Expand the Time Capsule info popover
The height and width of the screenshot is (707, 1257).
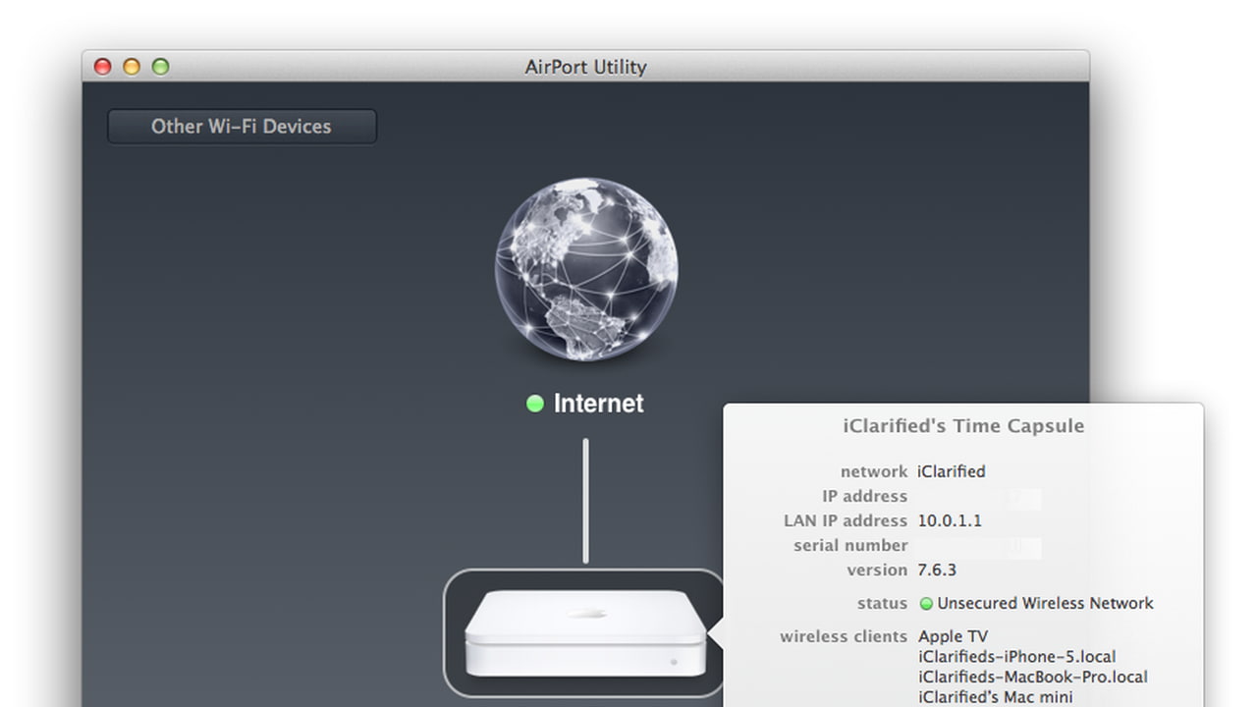click(962, 425)
